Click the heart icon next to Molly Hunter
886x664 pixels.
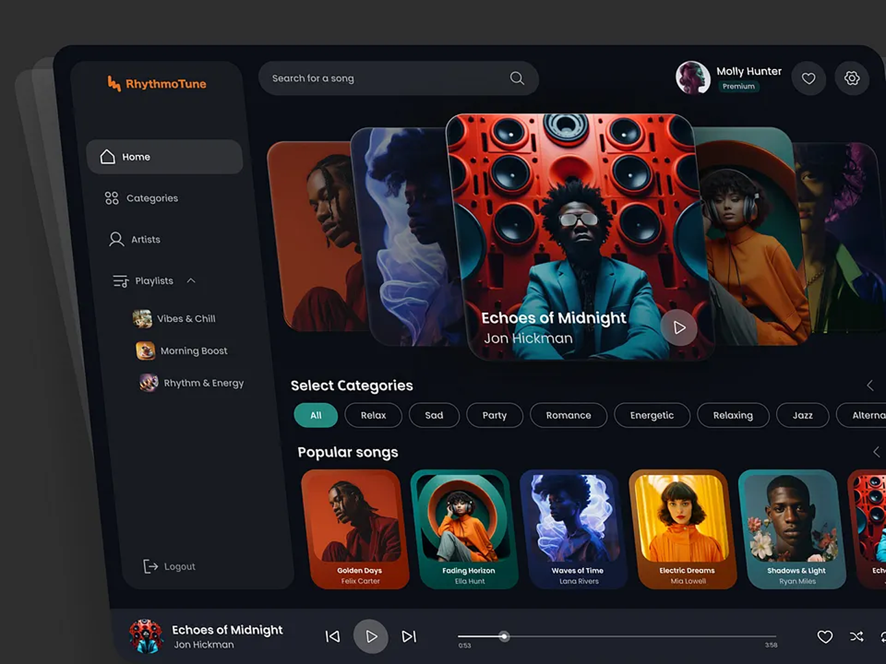click(x=808, y=78)
